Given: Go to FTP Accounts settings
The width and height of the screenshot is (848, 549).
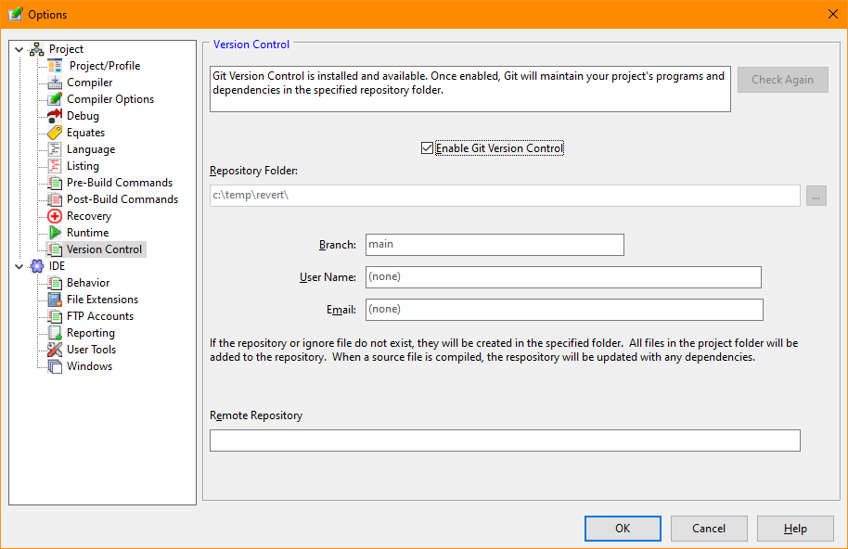Looking at the screenshot, I should [x=99, y=316].
